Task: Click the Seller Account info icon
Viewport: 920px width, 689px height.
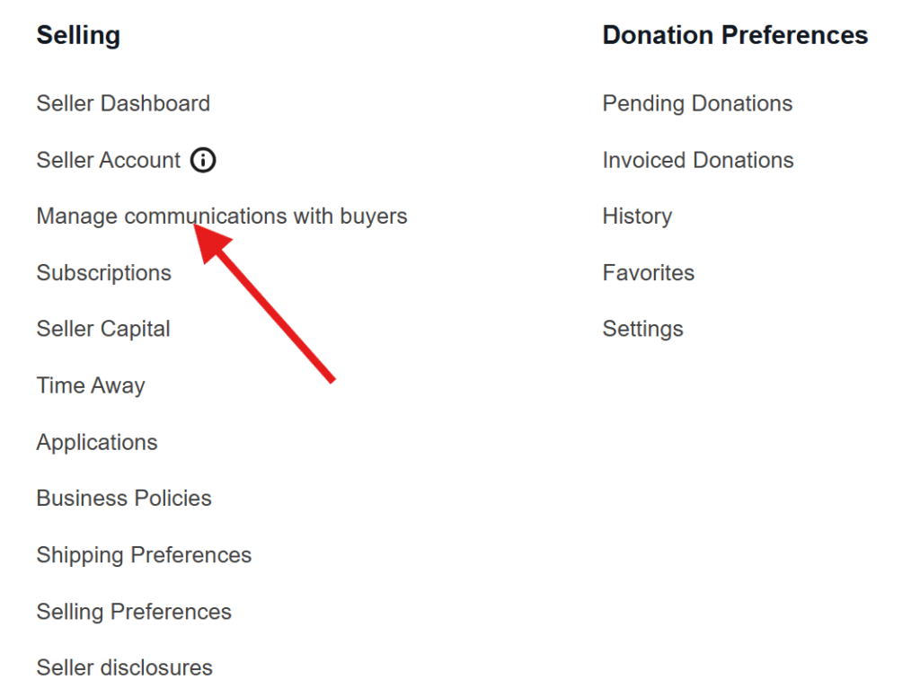Action: point(204,161)
